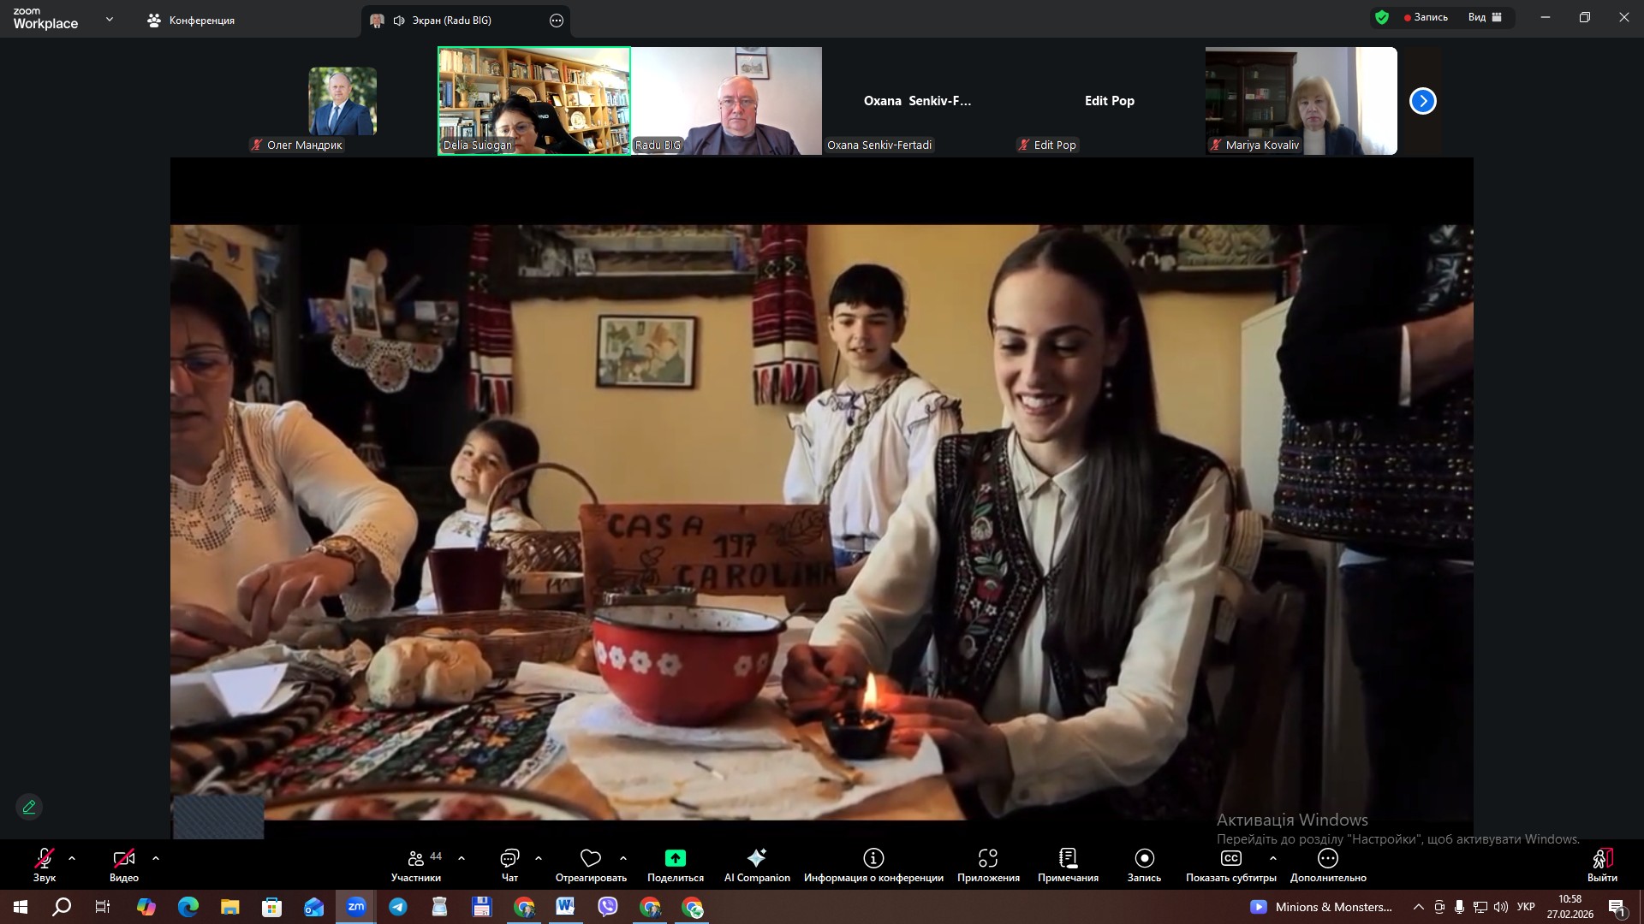This screenshot has height=924, width=1644.
Task: Open the Вид view menu
Action: pyautogui.click(x=1485, y=17)
